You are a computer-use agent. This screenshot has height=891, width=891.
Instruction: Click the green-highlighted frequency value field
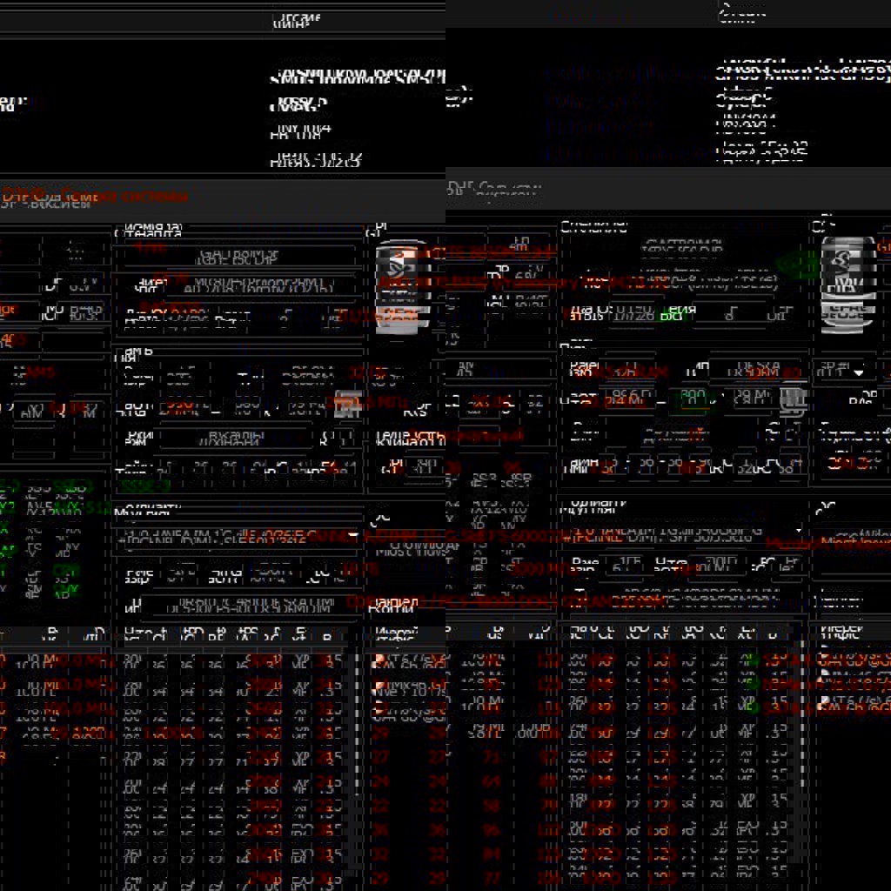click(x=693, y=399)
